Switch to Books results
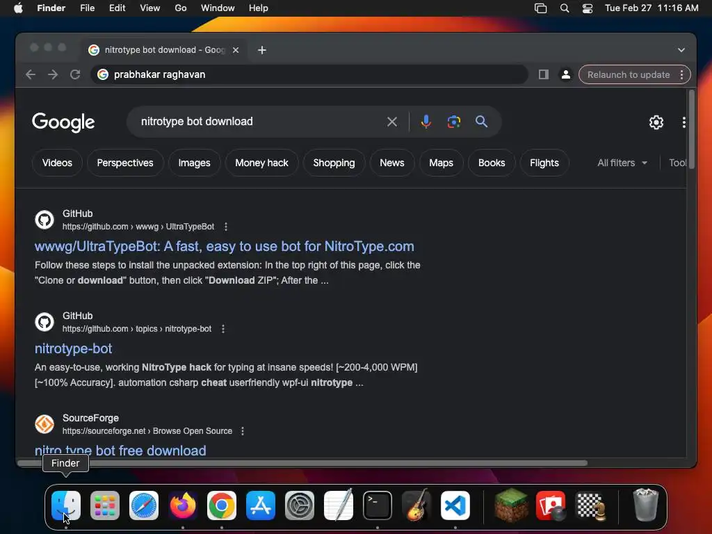Viewport: 712px width, 534px height. [492, 163]
